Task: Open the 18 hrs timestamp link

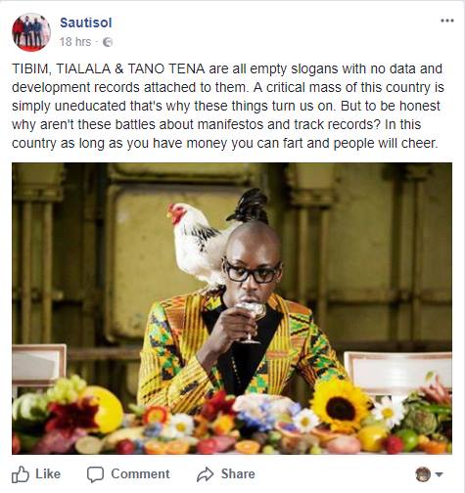Action: coord(75,42)
